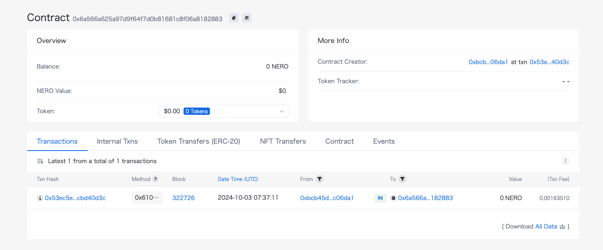Click the transaction info icon beside hash

pos(40,198)
